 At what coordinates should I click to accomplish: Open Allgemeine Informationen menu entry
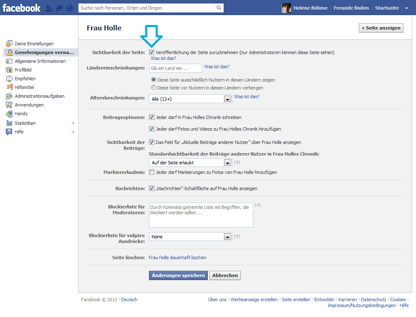pyautogui.click(x=40, y=61)
